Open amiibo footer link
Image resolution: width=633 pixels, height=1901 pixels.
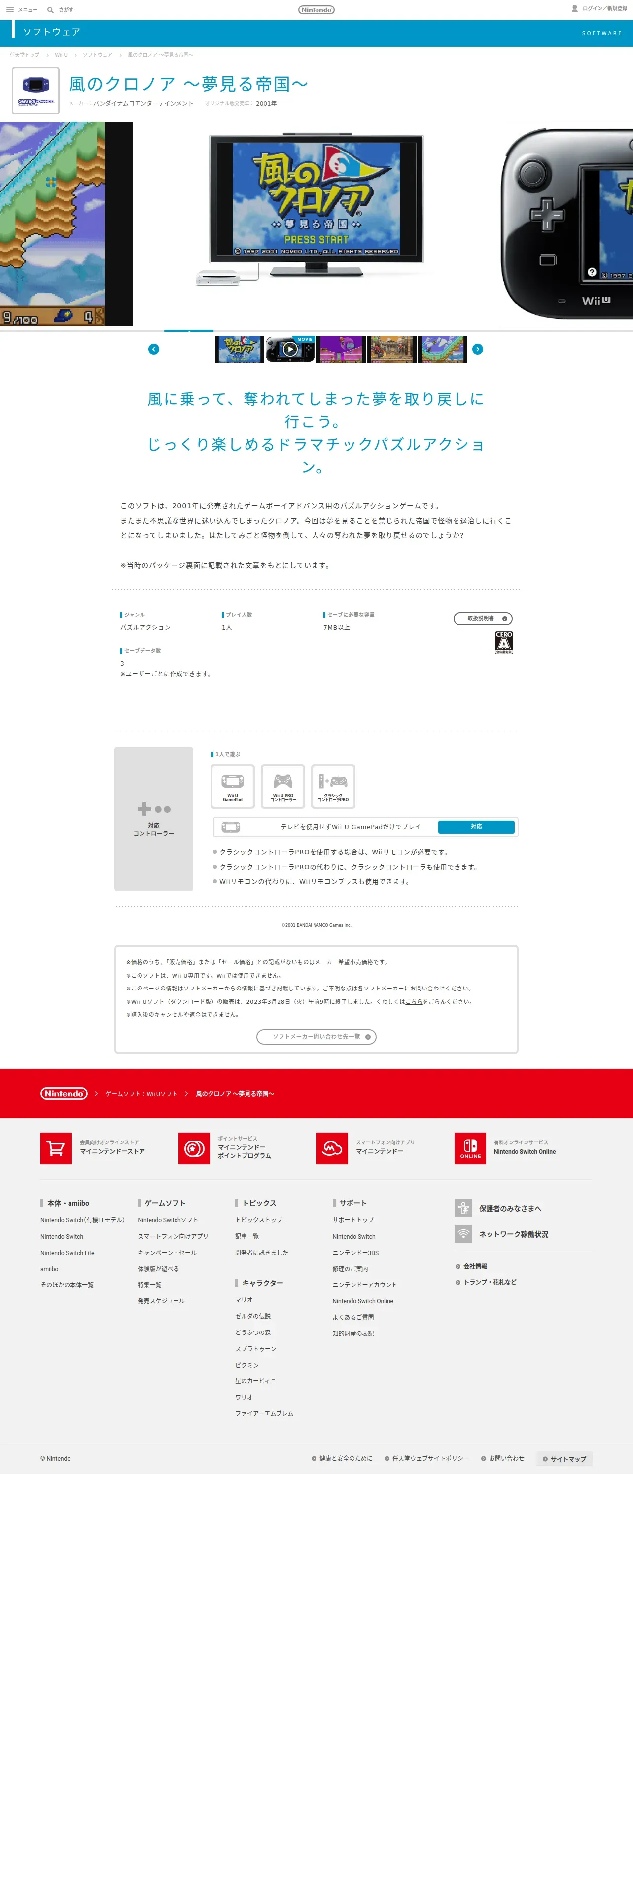[x=49, y=1269]
